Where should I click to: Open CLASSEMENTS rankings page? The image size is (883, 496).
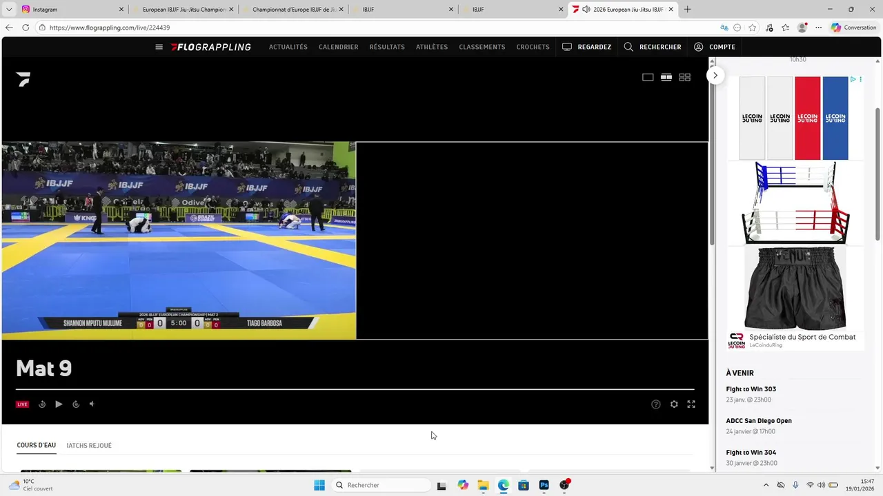(482, 47)
